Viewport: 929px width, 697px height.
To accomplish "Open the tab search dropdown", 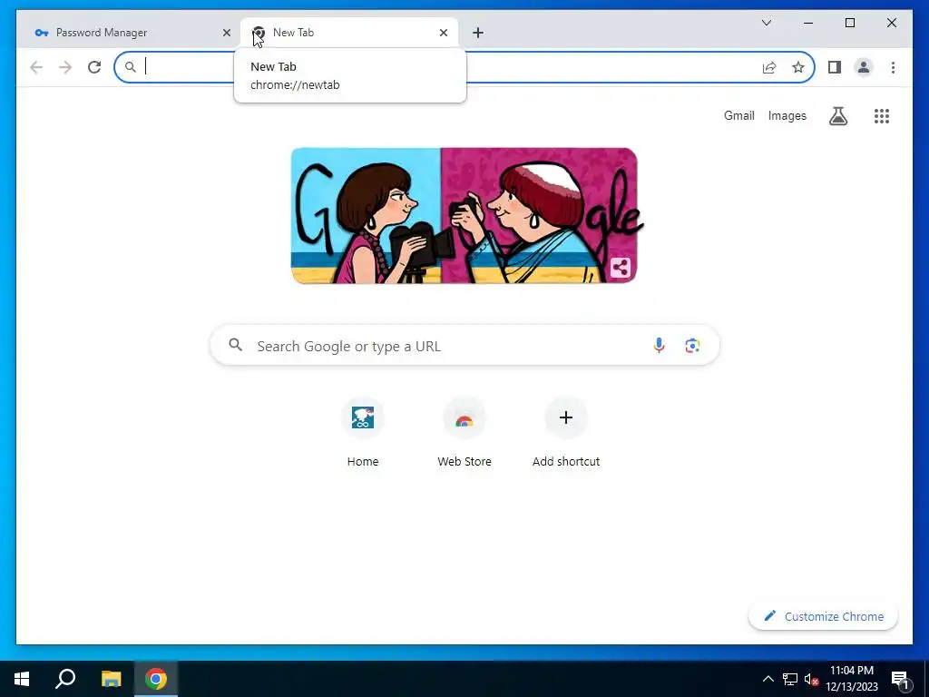I will (x=766, y=23).
